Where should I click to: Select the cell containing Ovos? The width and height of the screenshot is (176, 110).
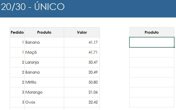44,102
